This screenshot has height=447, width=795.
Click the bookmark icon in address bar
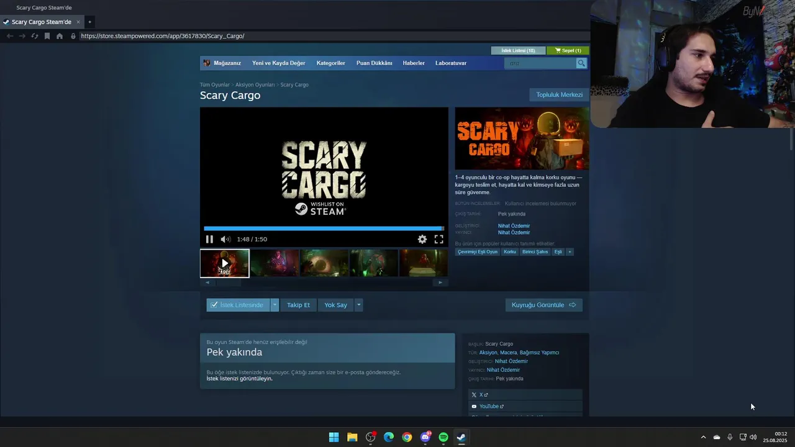pyautogui.click(x=47, y=36)
